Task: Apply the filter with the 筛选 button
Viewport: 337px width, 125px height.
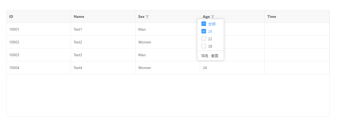Action: point(205,56)
